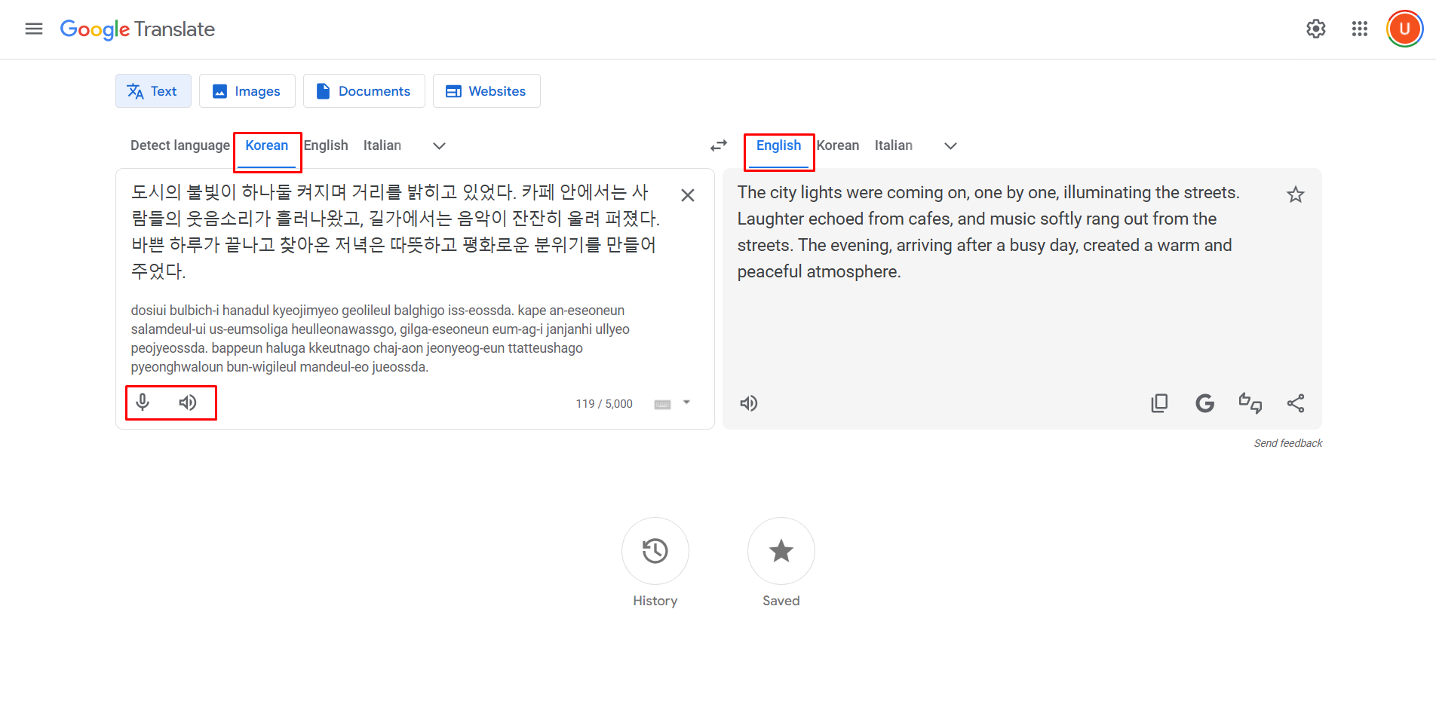This screenshot has height=710, width=1436.
Task: Expand more target languages list
Action: [x=951, y=145]
